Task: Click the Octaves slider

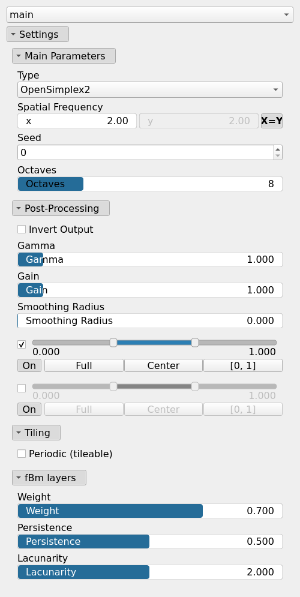Action: [x=149, y=184]
